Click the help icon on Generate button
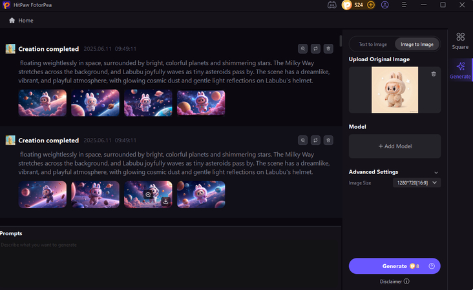 432,266
